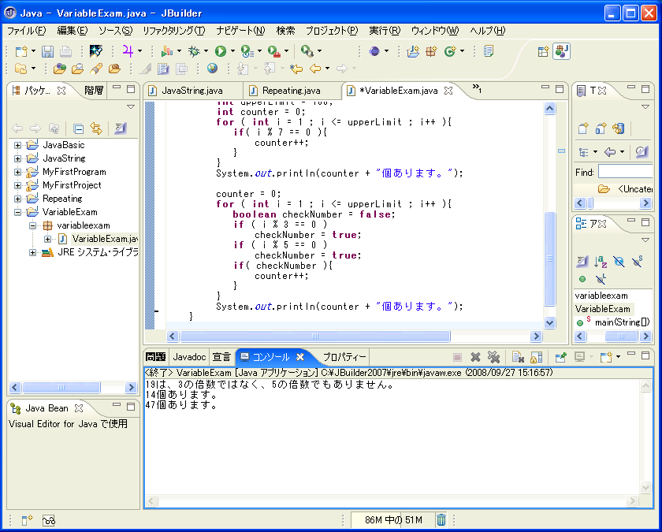Open the Run button dropdown arrow

[x=232, y=51]
